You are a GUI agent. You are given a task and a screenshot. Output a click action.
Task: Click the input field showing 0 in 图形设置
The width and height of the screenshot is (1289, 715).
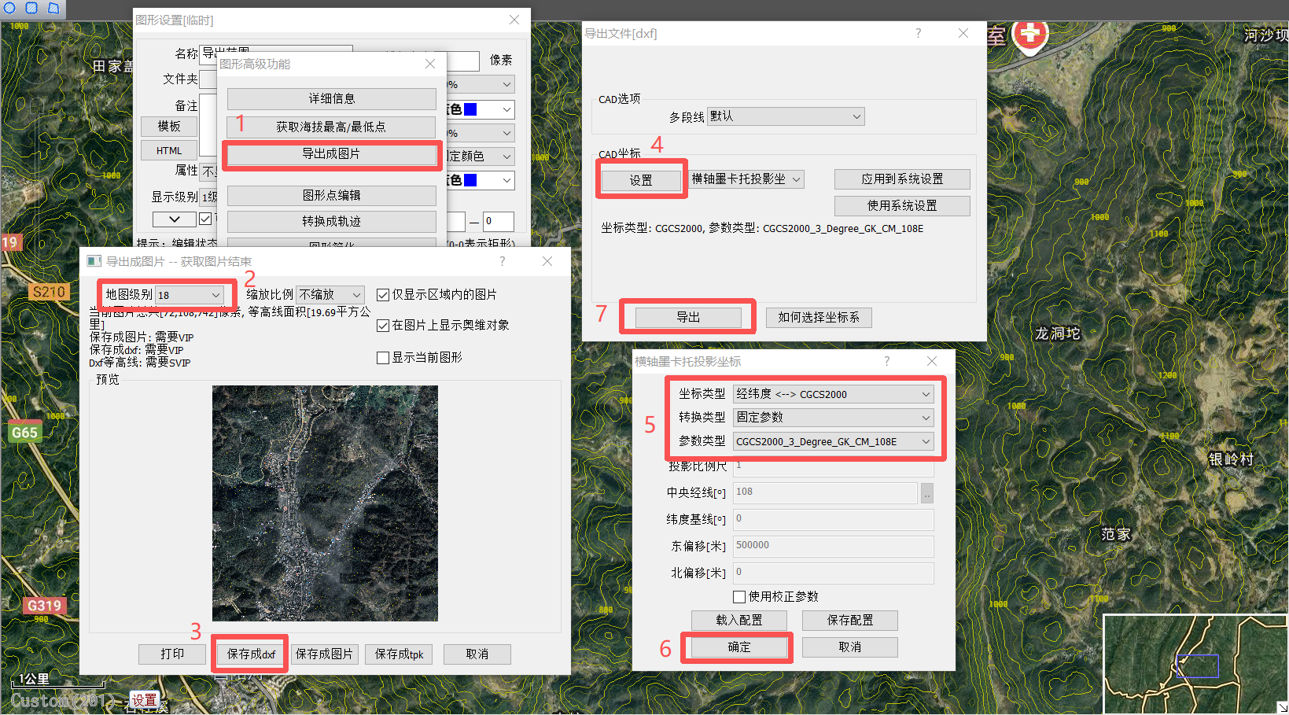tap(499, 222)
